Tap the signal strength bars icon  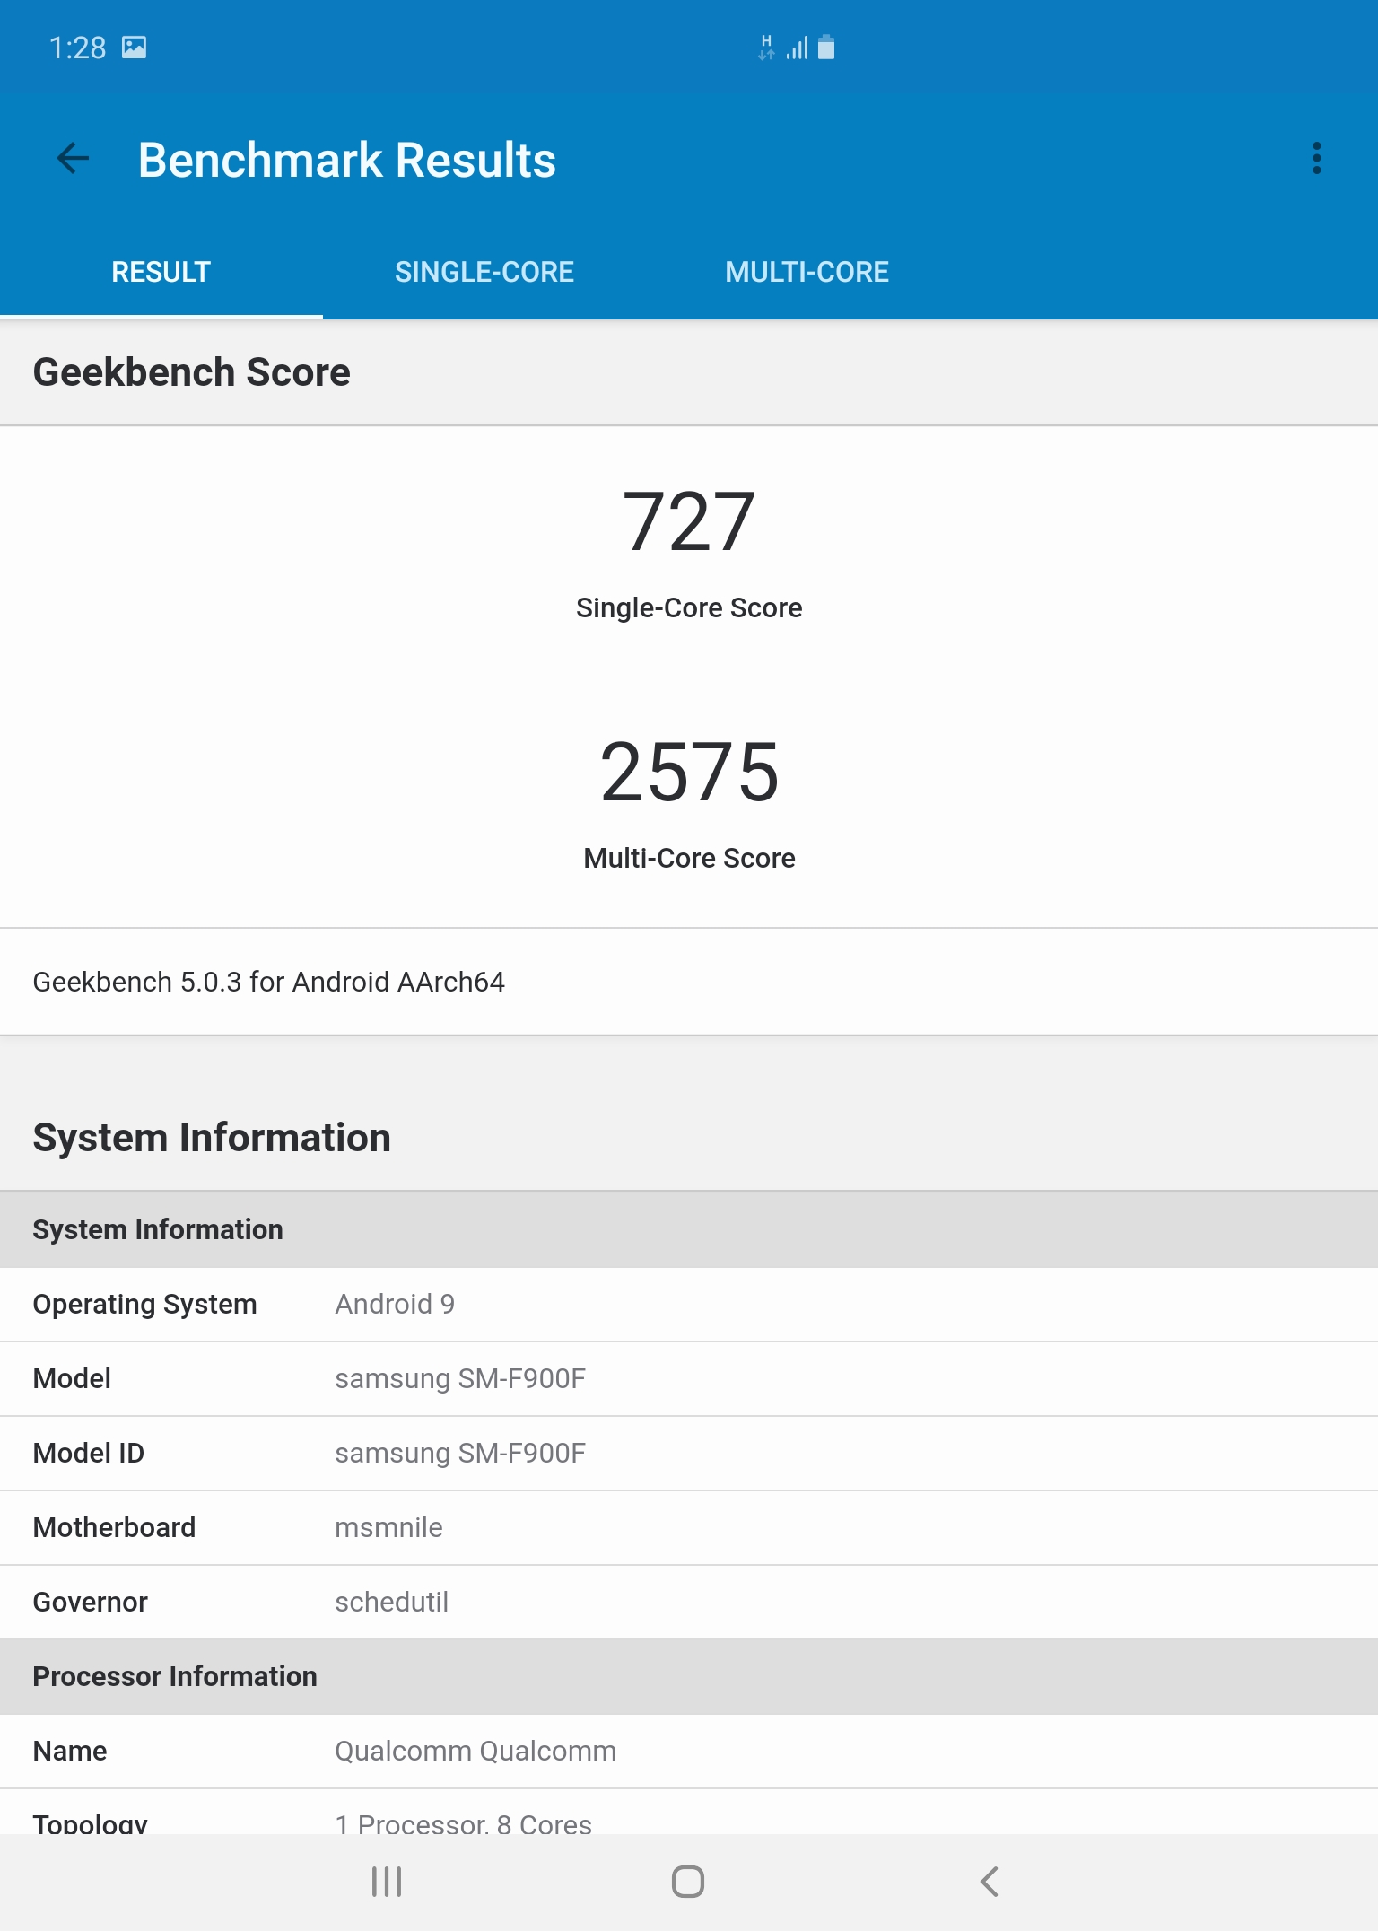click(798, 48)
